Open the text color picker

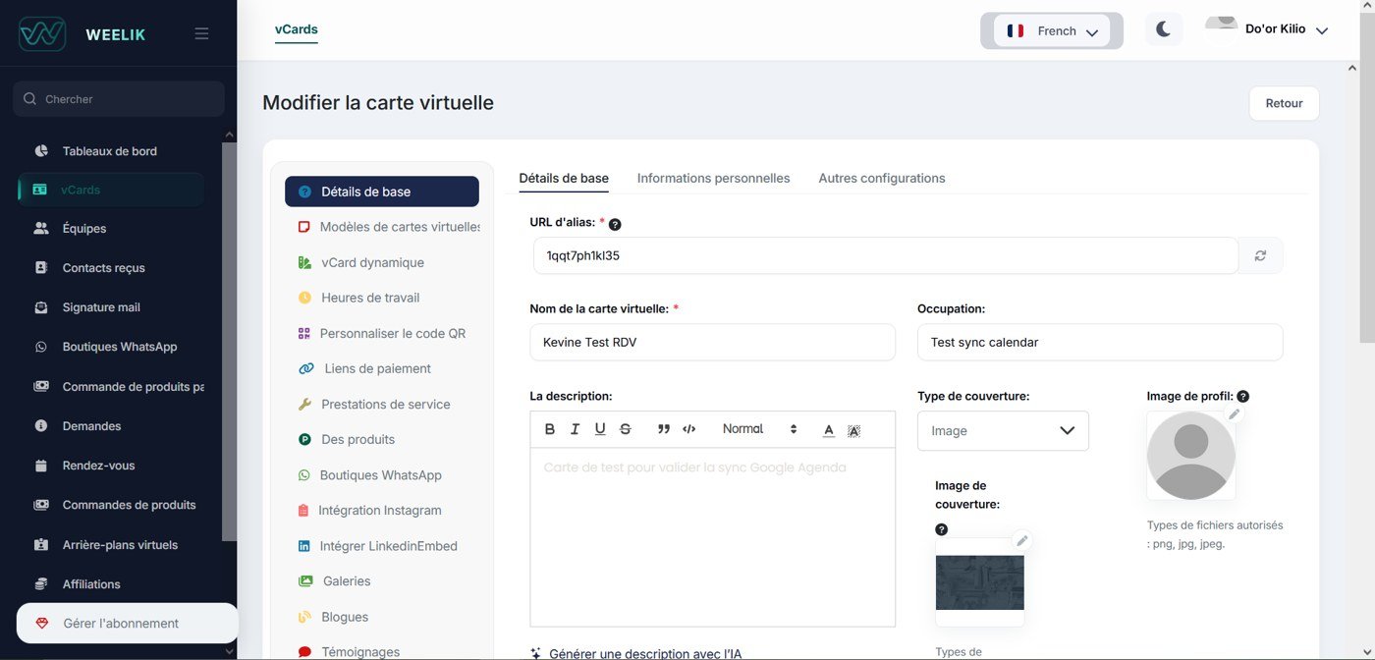829,429
